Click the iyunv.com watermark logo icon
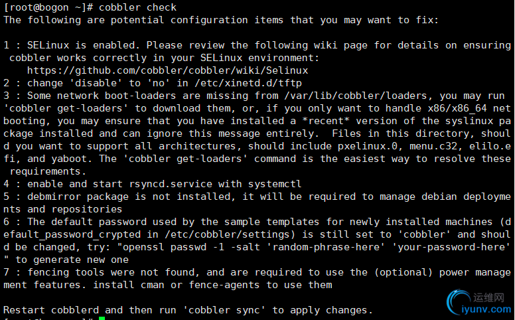Viewport: 515px width, 320px height. tap(459, 301)
